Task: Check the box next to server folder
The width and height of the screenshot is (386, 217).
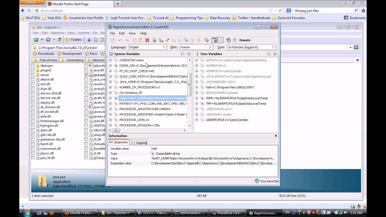Action: pyautogui.click(x=33, y=75)
